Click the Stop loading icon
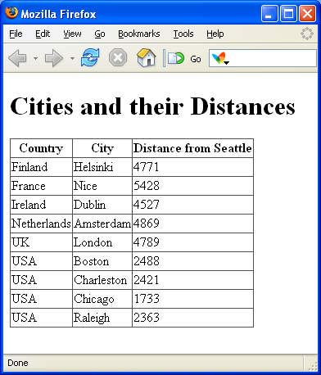This screenshot has height=375, width=321. (x=118, y=57)
